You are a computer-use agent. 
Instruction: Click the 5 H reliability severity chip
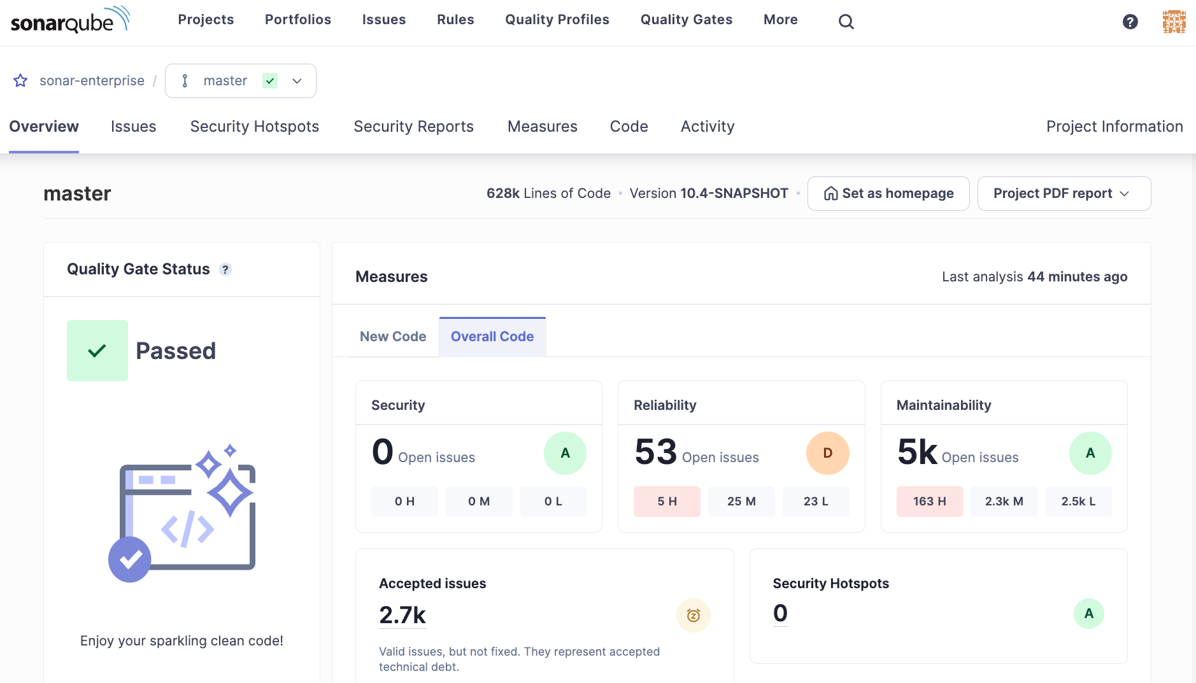pyautogui.click(x=667, y=502)
